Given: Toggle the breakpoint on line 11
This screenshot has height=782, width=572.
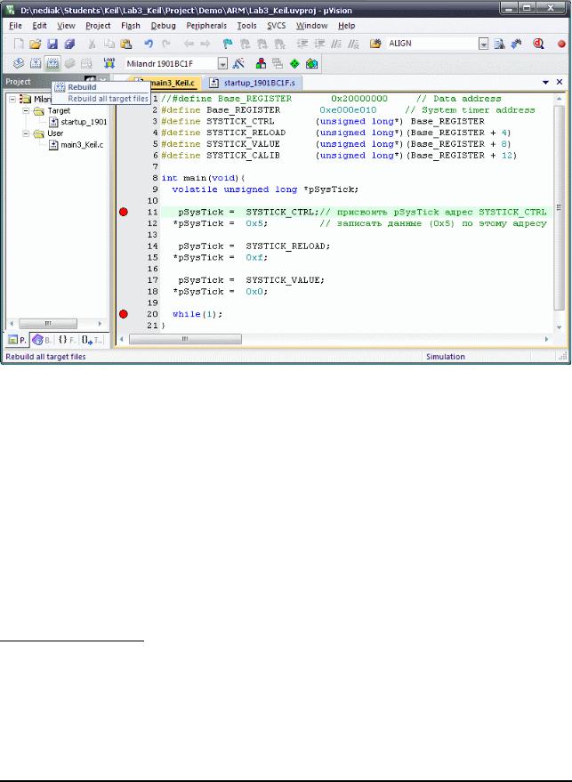Looking at the screenshot, I should click(x=124, y=212).
